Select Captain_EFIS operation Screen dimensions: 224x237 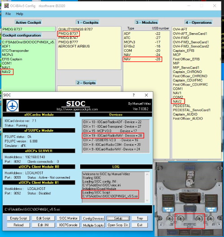tap(184, 51)
